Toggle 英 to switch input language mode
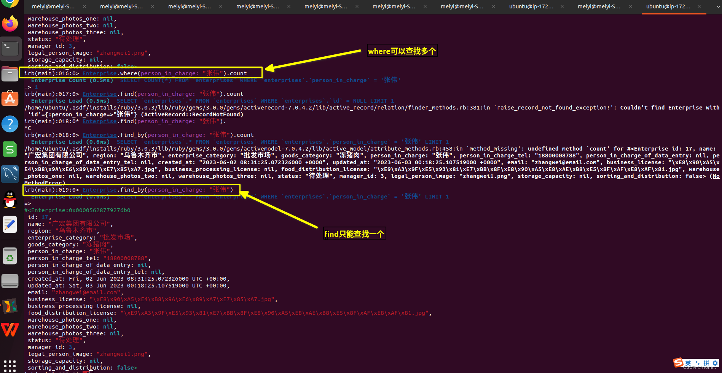 (688, 363)
